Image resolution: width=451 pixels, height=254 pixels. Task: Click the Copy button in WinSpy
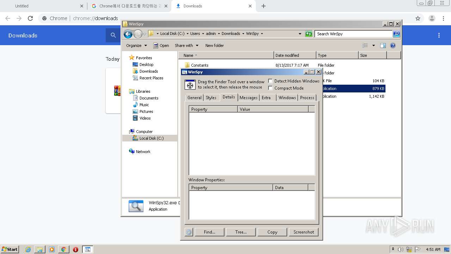click(272, 232)
